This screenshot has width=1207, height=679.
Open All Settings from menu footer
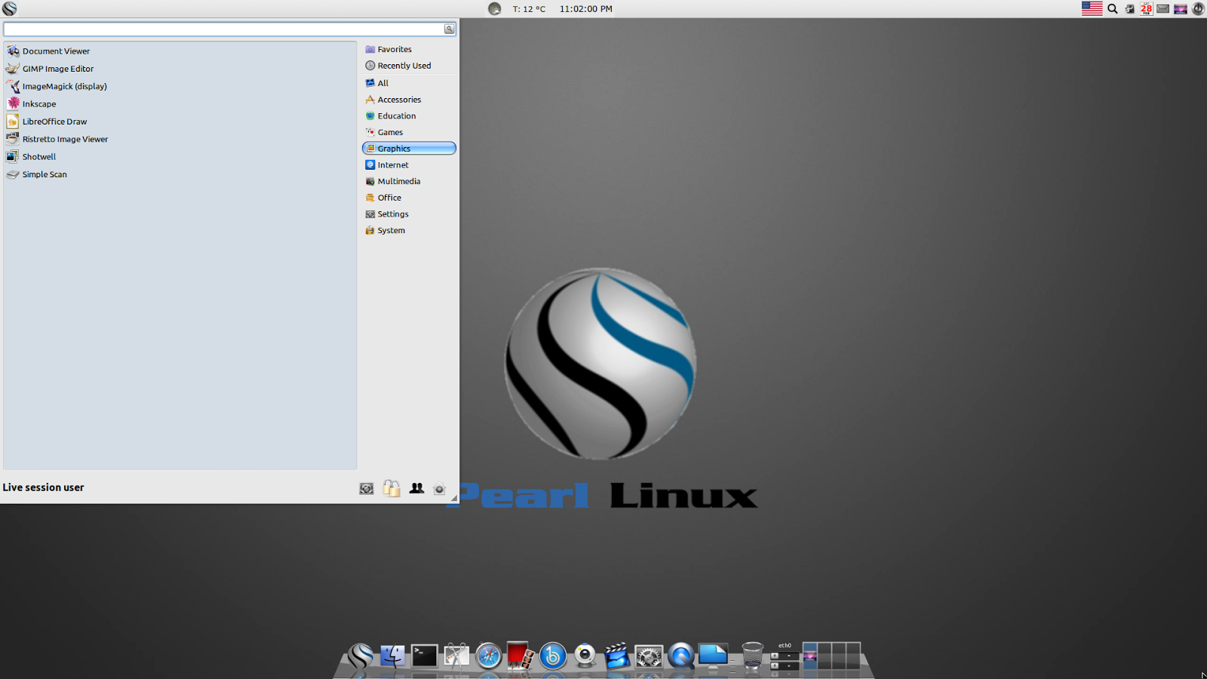click(367, 489)
